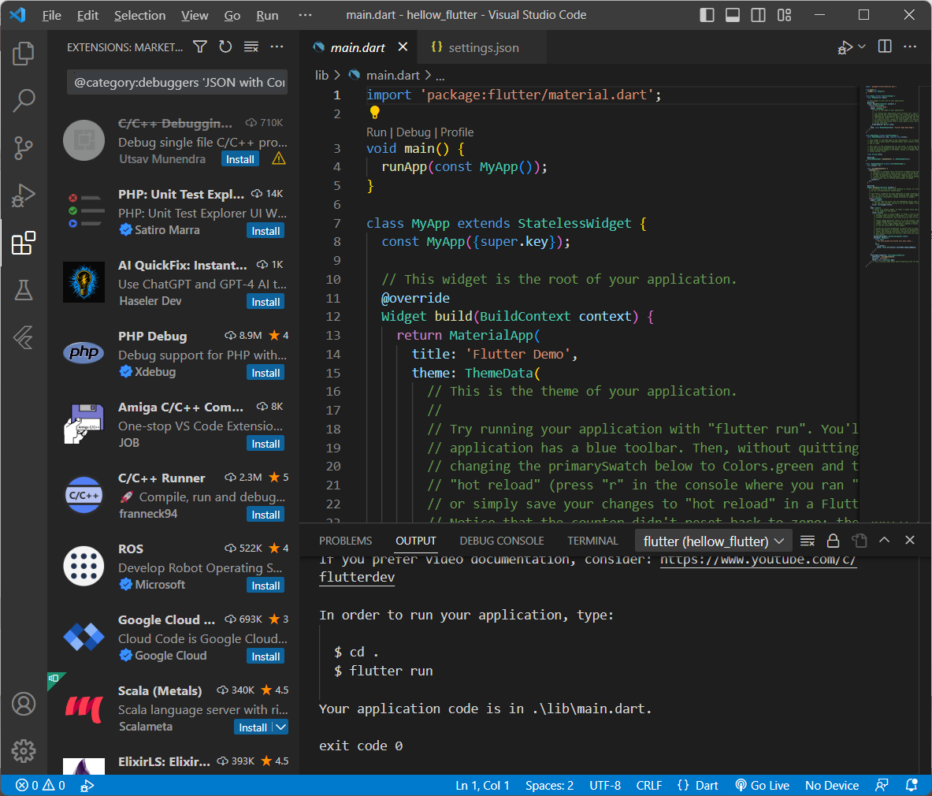
Task: Click Go Live in the status bar
Action: coord(762,785)
